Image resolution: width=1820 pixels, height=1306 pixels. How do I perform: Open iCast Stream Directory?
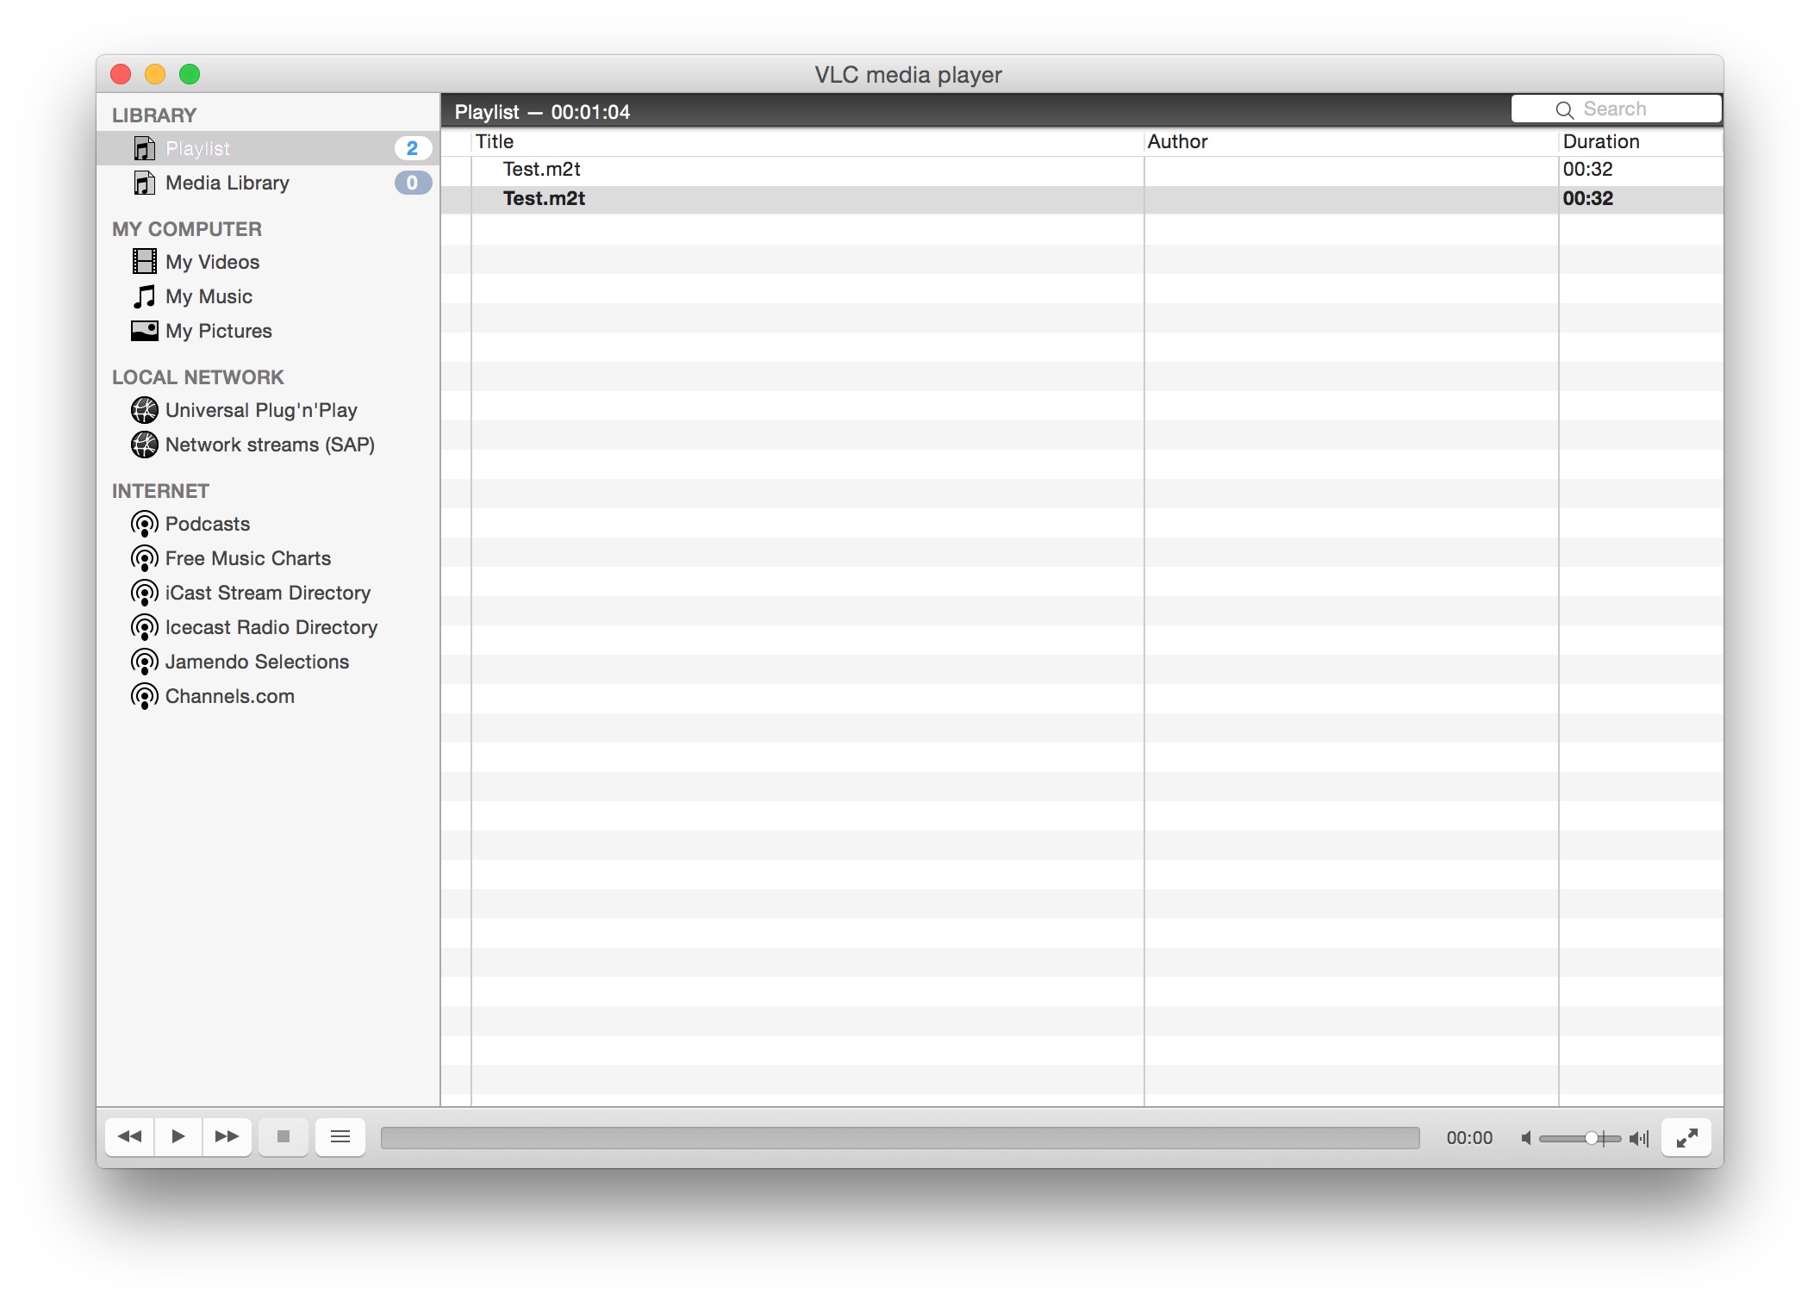[x=268, y=593]
